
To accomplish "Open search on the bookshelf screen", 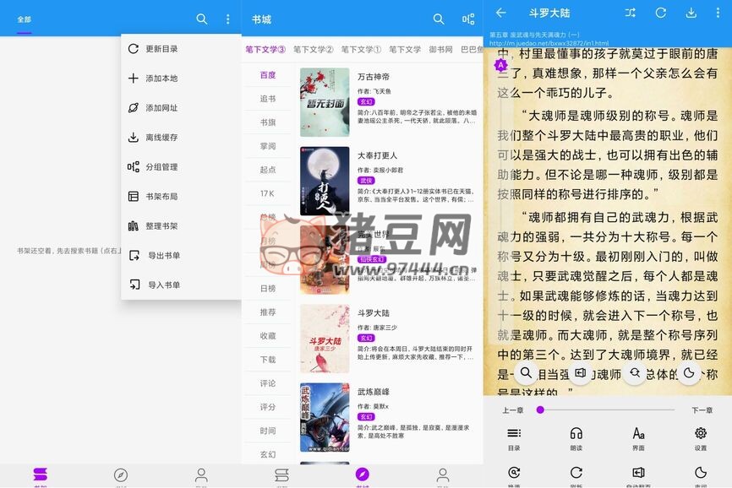I will [202, 19].
